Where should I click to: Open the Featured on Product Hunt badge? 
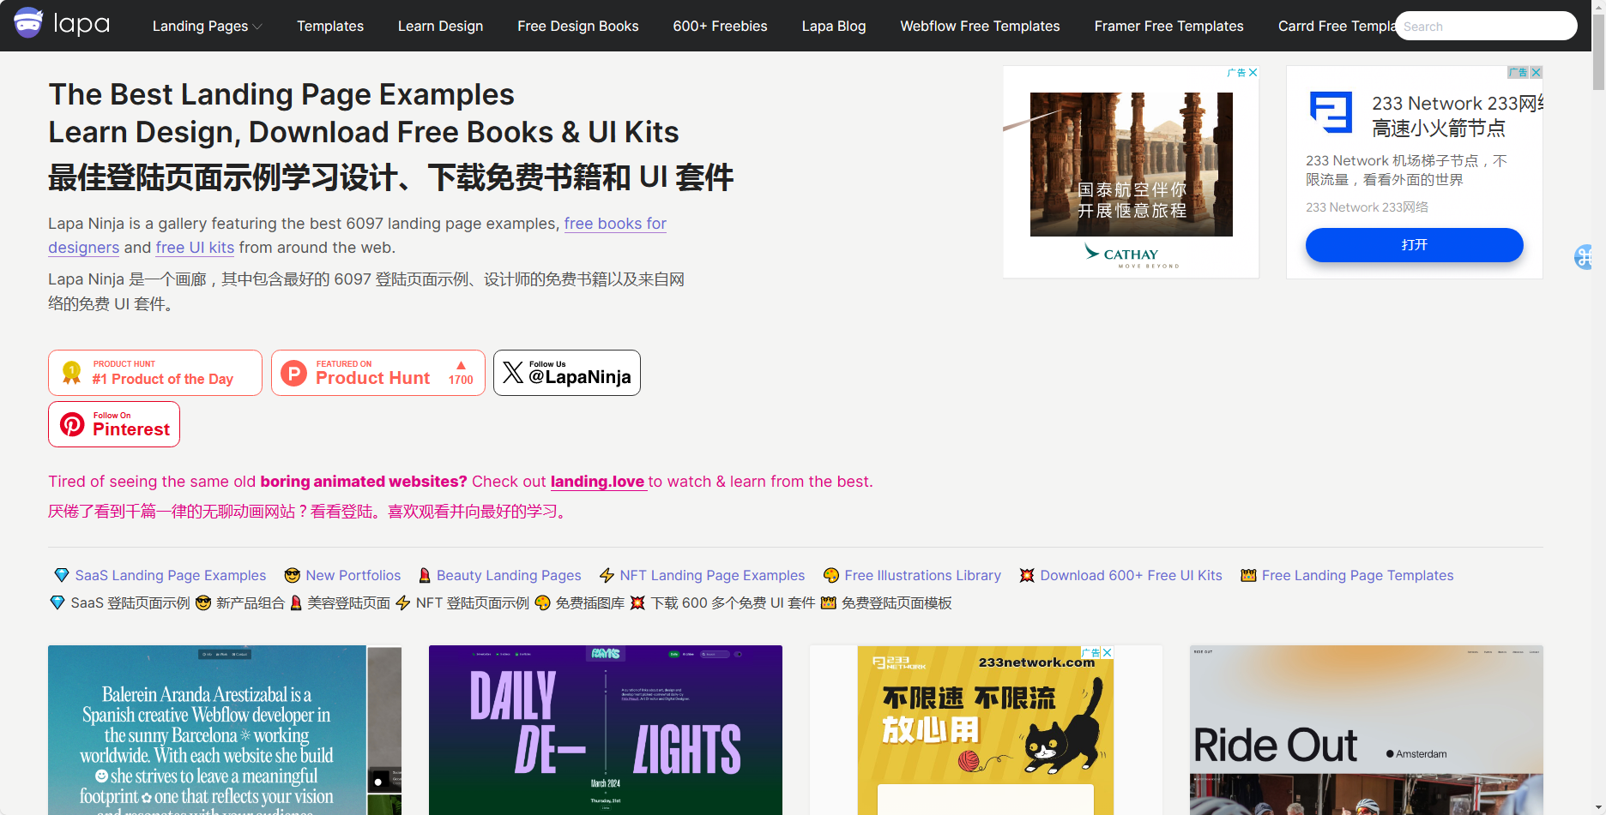point(378,373)
